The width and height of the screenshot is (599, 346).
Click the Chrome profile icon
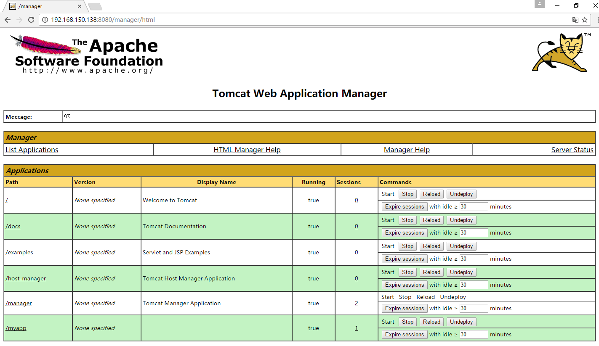click(x=540, y=4)
